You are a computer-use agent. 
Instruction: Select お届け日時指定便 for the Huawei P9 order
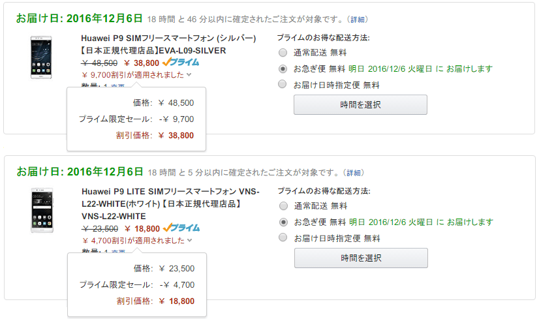click(x=283, y=84)
